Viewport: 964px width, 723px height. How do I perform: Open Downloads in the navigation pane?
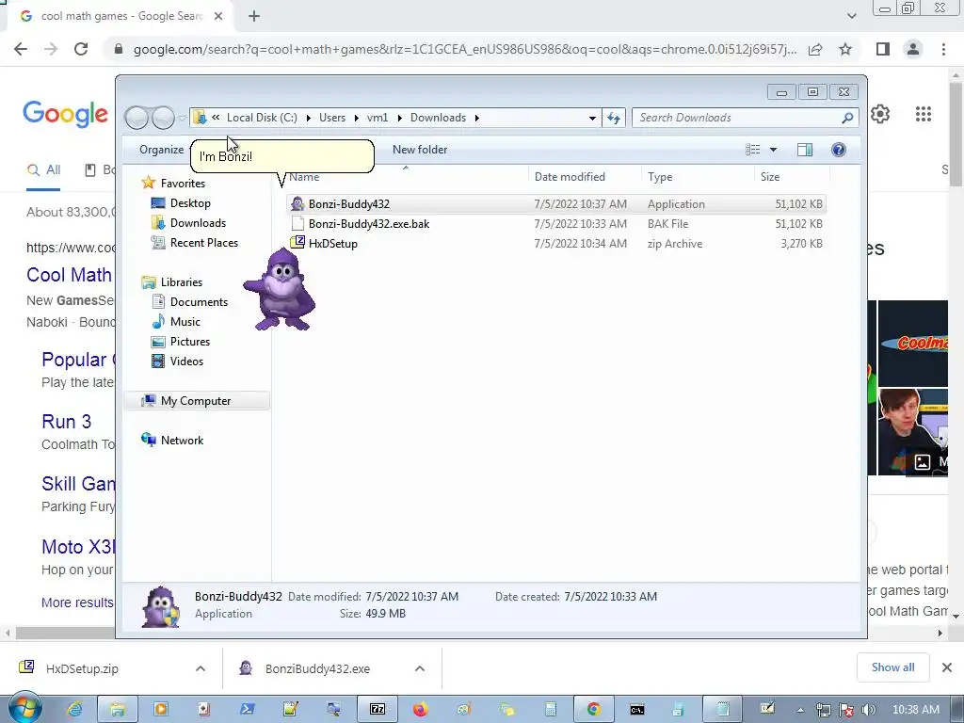point(198,222)
